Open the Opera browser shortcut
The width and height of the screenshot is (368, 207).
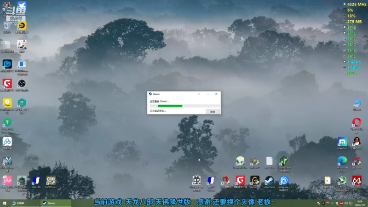tap(357, 125)
